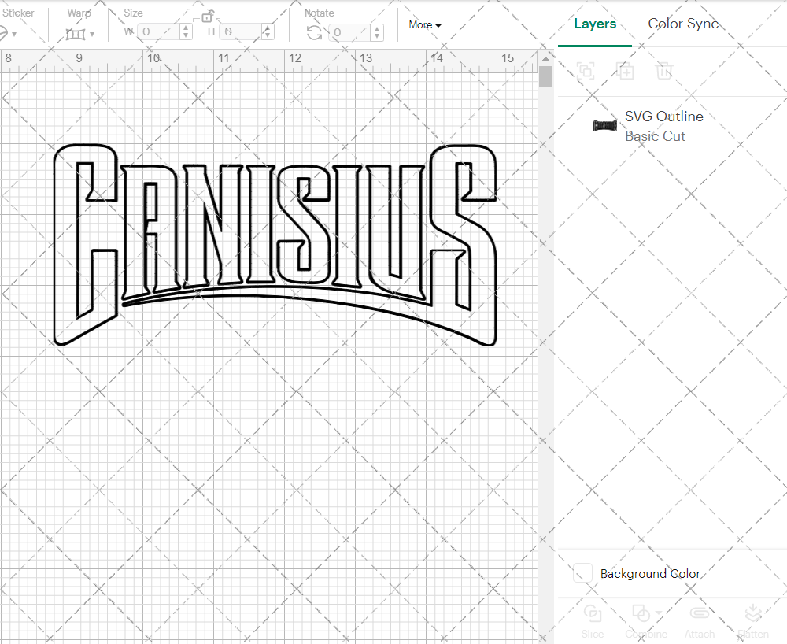Viewport: 787px width, 644px height.
Task: Open the More dropdown
Action: [x=424, y=24]
